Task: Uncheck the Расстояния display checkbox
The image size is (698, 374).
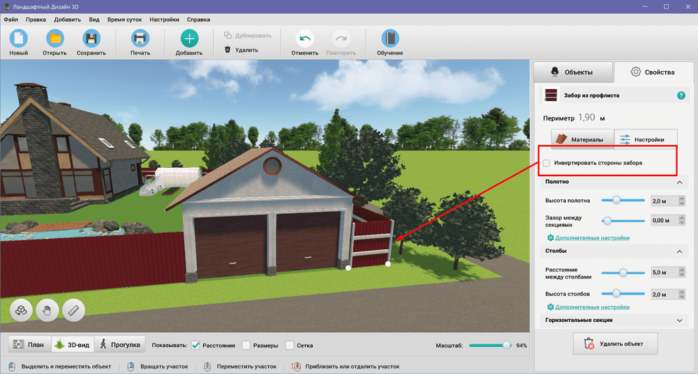Action: point(195,345)
